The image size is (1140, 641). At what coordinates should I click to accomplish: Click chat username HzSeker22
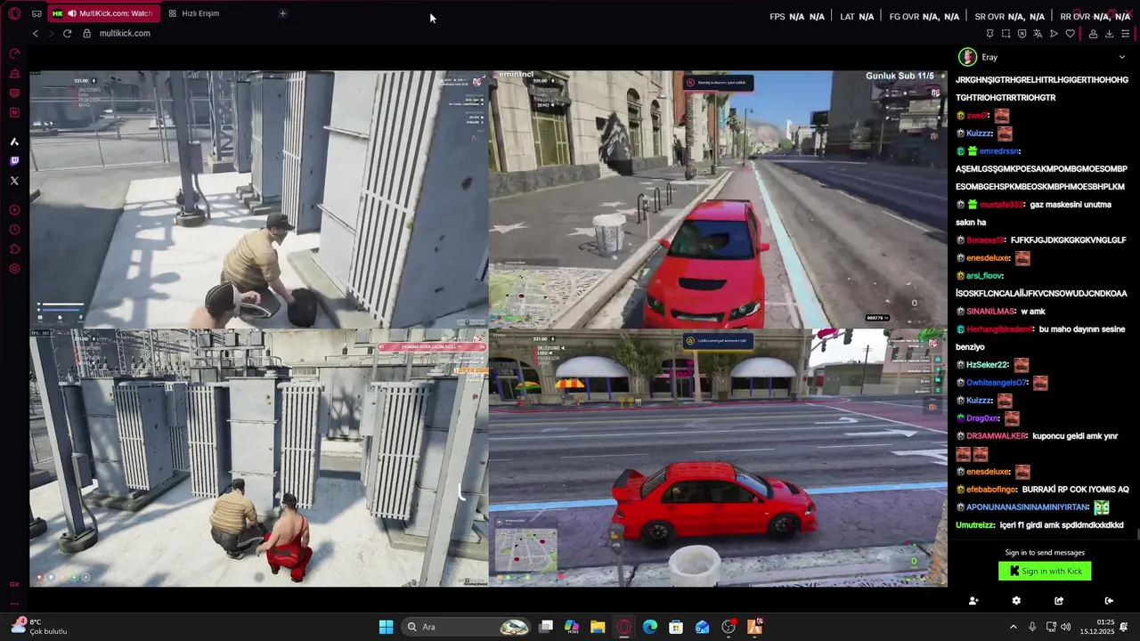[x=987, y=365]
